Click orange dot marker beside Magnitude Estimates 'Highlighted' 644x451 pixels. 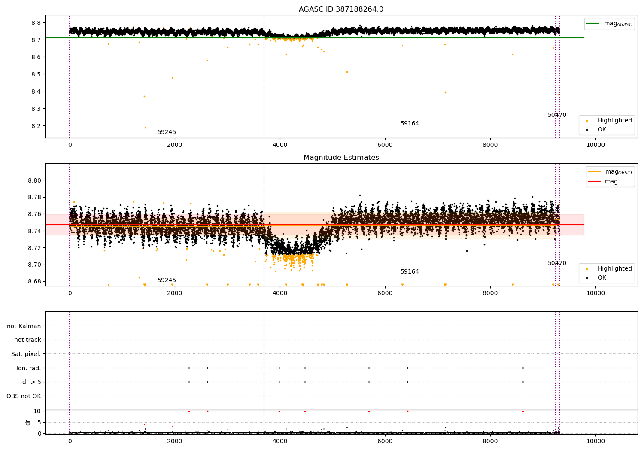587,269
